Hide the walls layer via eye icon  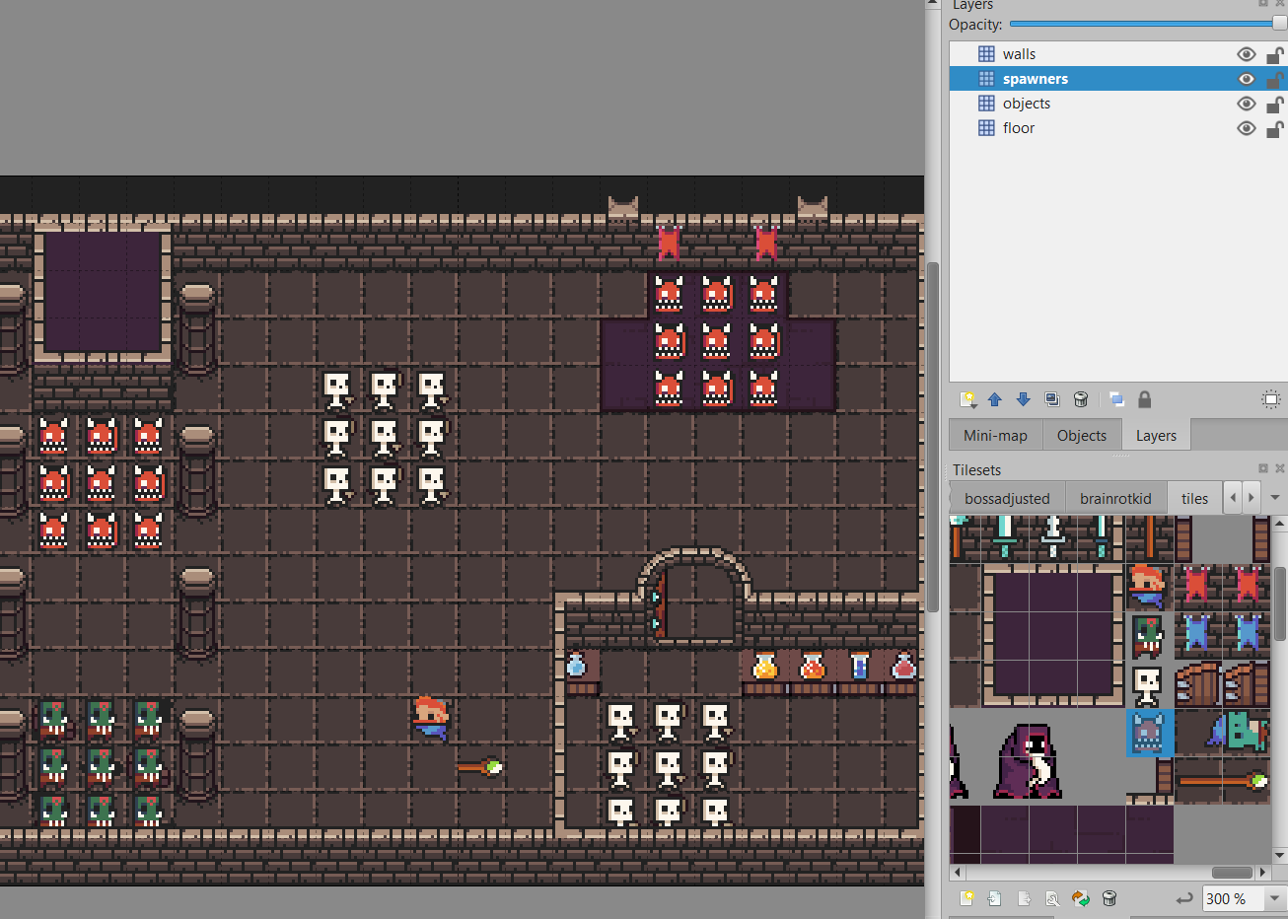coord(1246,54)
